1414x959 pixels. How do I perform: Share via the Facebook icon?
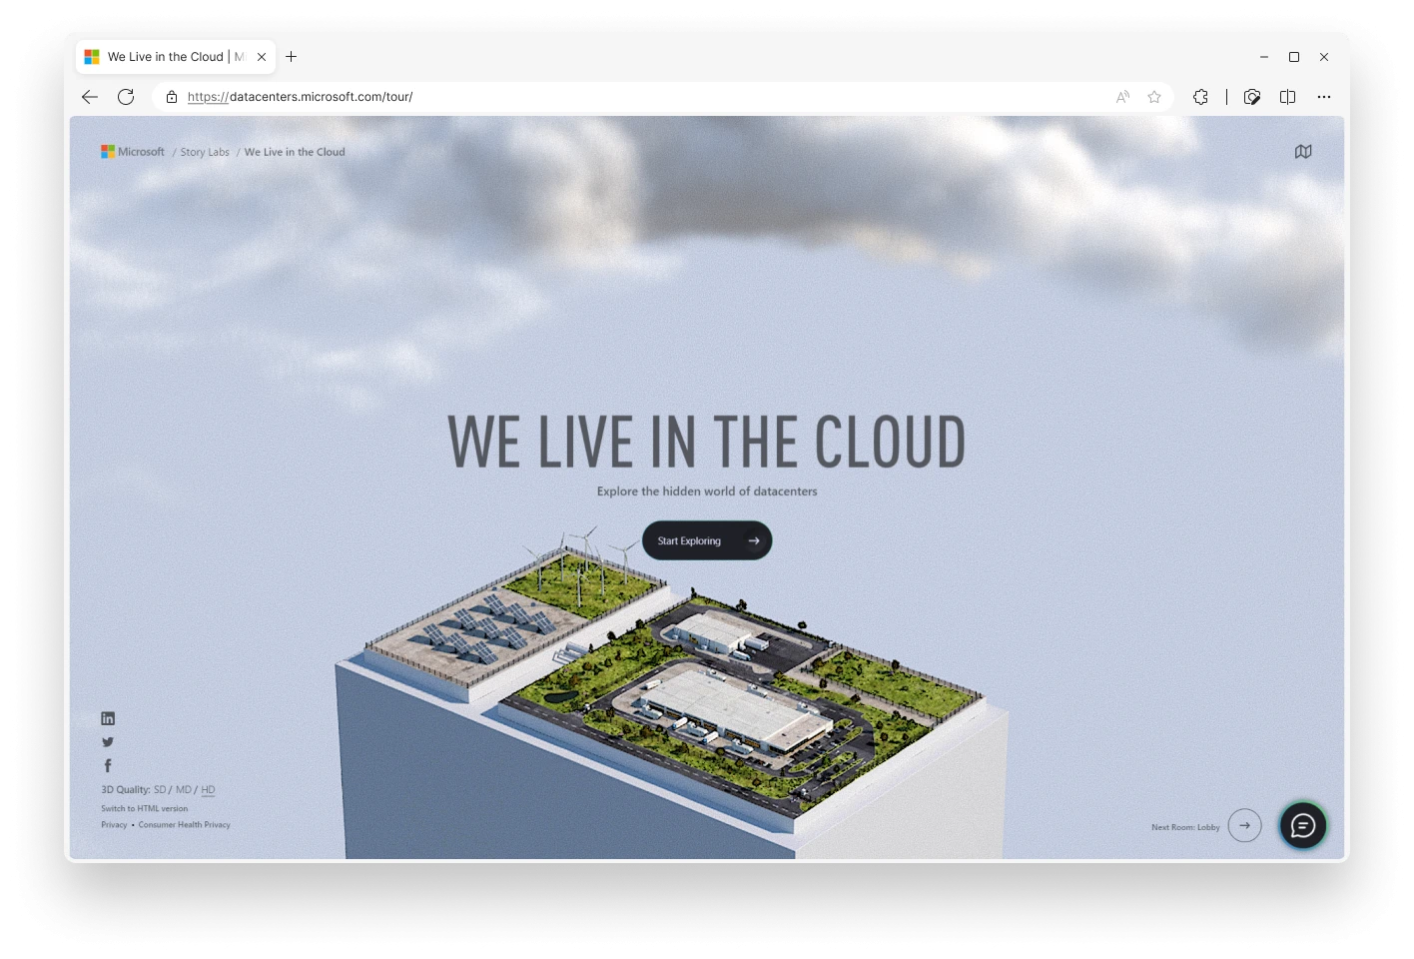(108, 766)
